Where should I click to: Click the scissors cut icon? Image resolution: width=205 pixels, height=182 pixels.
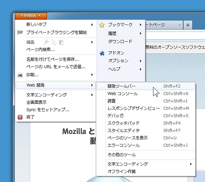(x=46, y=42)
